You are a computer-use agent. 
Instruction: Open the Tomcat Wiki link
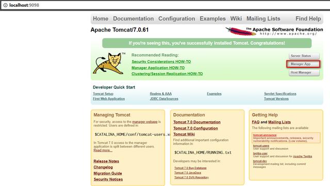click(x=184, y=134)
